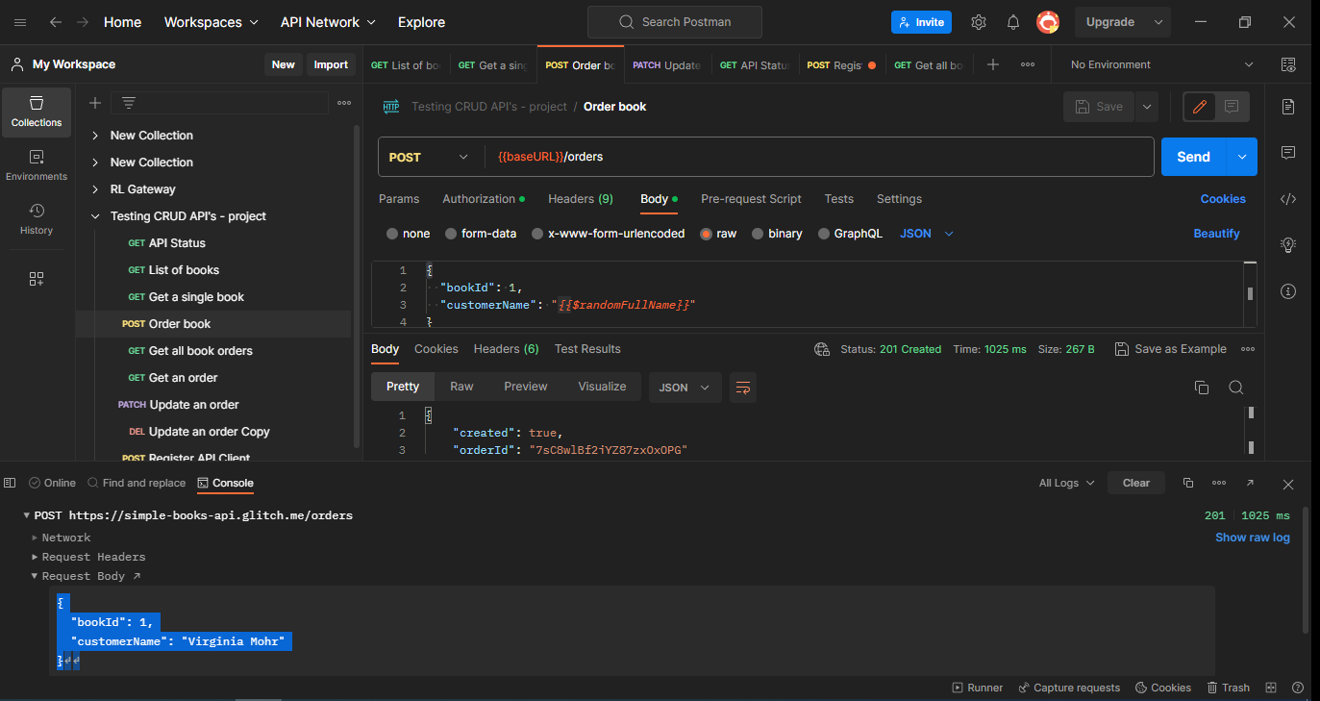Image resolution: width=1320 pixels, height=701 pixels.
Task: Open Cookies from the bottom status bar
Action: pyautogui.click(x=1163, y=687)
